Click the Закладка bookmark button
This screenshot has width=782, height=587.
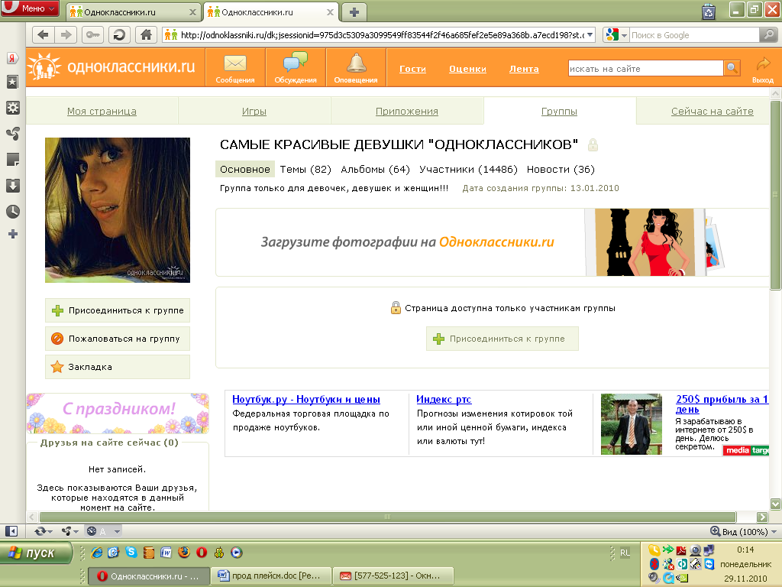pyautogui.click(x=118, y=367)
